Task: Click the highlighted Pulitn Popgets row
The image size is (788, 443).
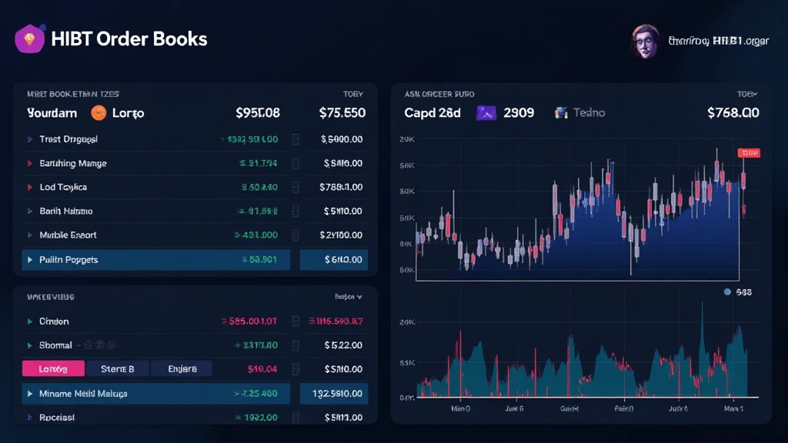Action: tap(155, 260)
